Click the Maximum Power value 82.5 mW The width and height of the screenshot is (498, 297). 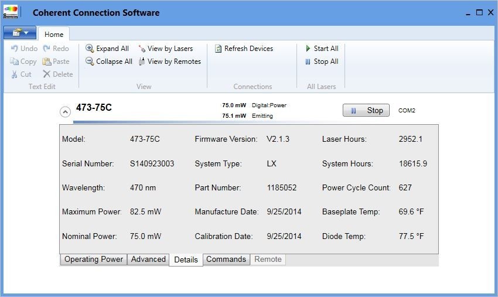[x=145, y=211]
